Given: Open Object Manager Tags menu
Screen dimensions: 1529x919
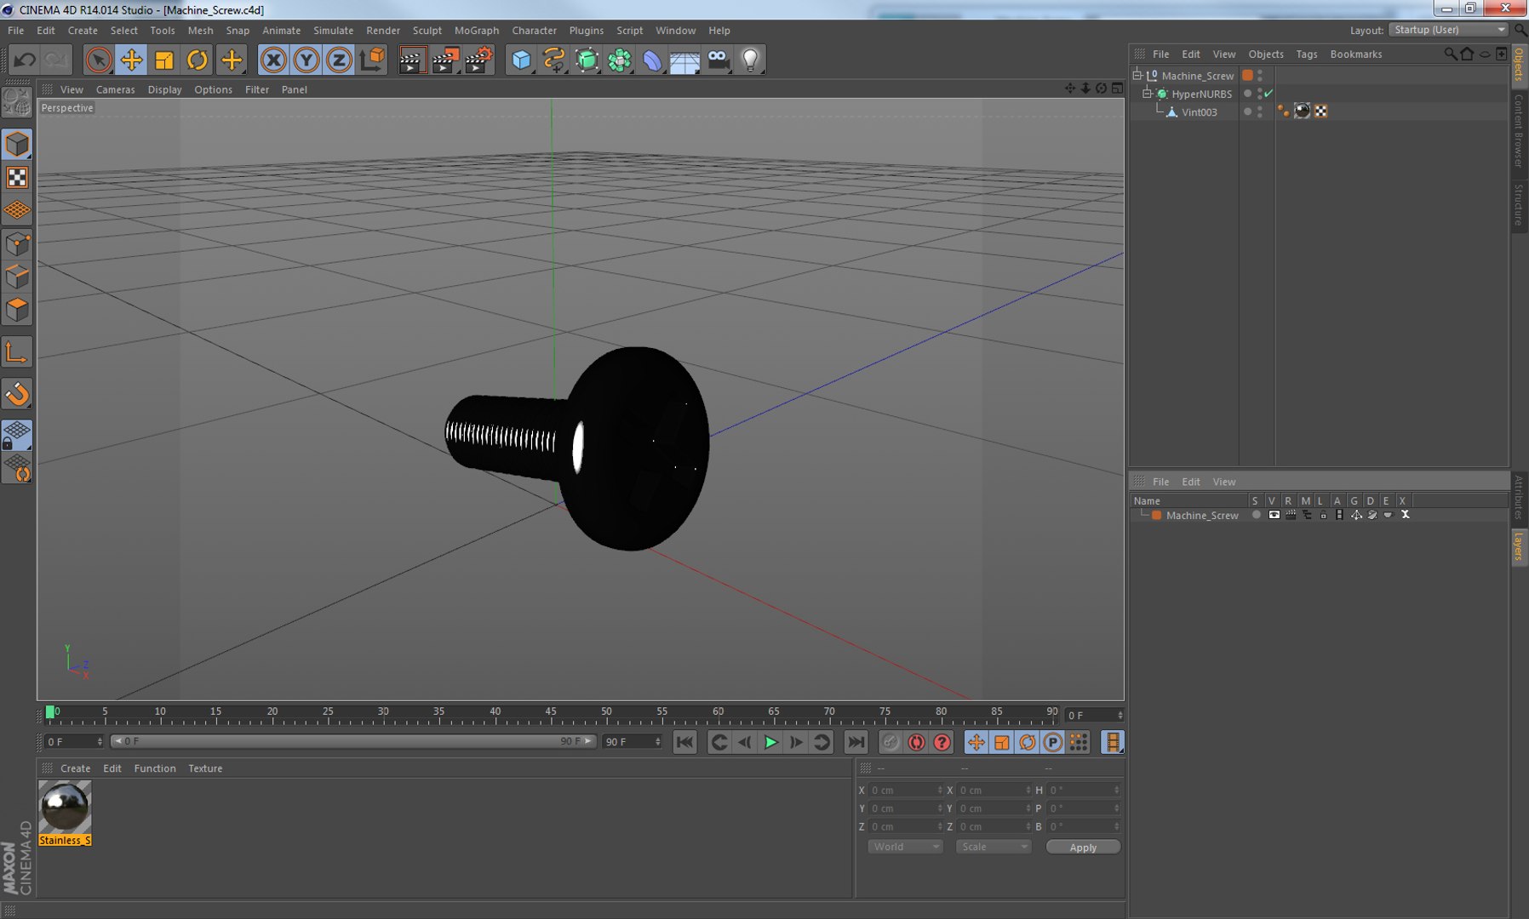Looking at the screenshot, I should [x=1306, y=54].
